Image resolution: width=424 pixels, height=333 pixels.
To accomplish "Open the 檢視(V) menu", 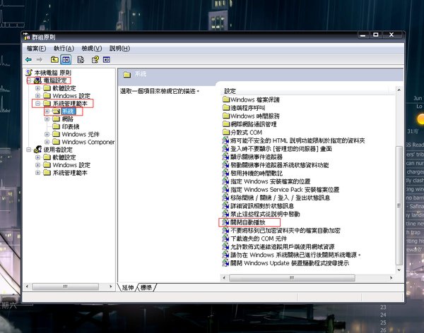I will (92, 49).
